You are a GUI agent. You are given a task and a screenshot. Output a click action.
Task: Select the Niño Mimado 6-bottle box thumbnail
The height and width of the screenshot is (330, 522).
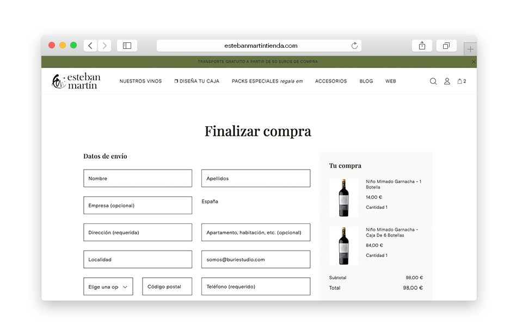tap(343, 246)
